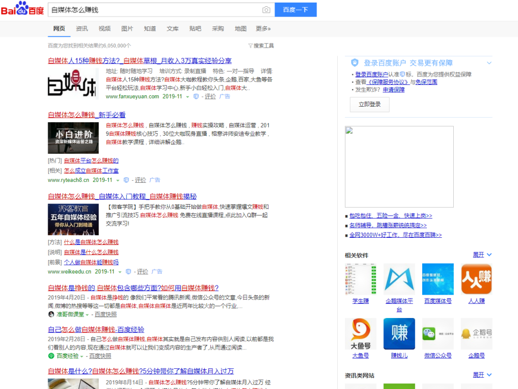Open the 《保障服务协议》 link

(388, 82)
